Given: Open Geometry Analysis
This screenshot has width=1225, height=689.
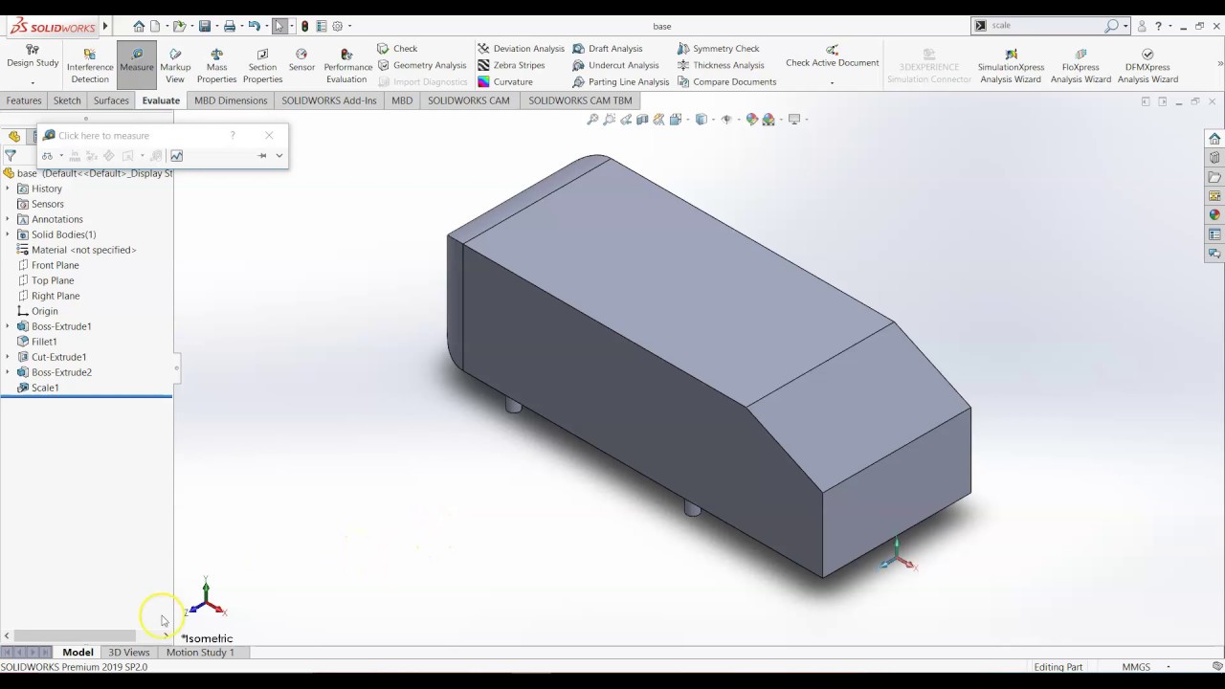Looking at the screenshot, I should pos(422,65).
